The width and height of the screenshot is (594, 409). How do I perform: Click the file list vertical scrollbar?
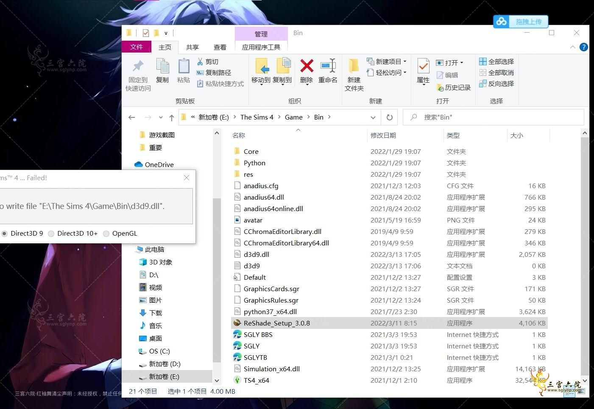(585, 256)
